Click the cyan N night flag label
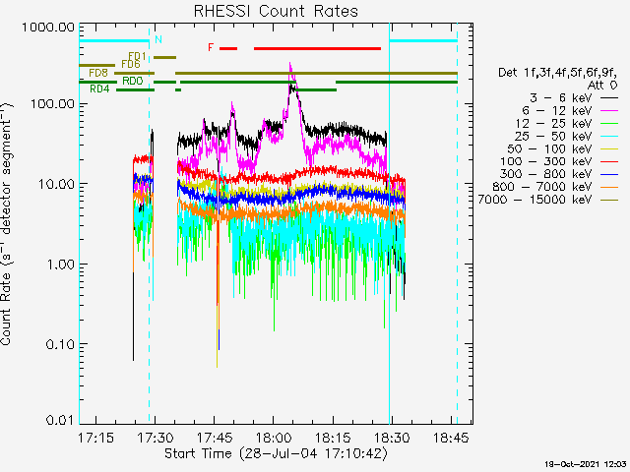 (x=158, y=39)
